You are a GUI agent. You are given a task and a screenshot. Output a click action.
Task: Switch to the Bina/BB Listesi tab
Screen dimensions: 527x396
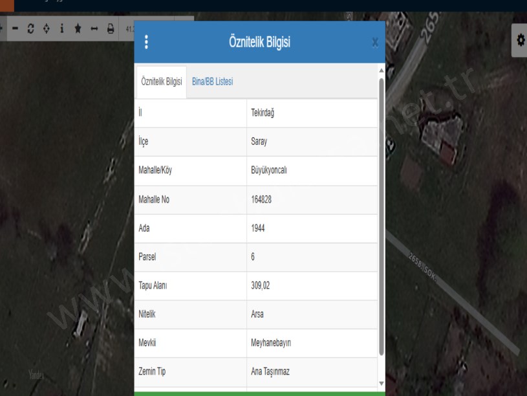pos(212,82)
